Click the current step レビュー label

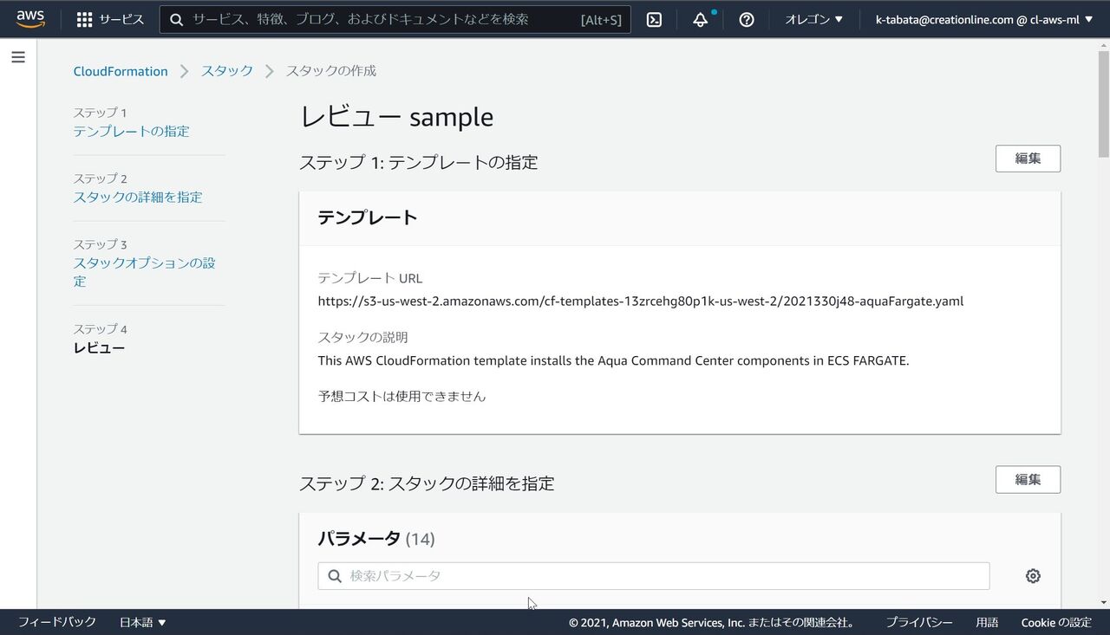tap(99, 347)
